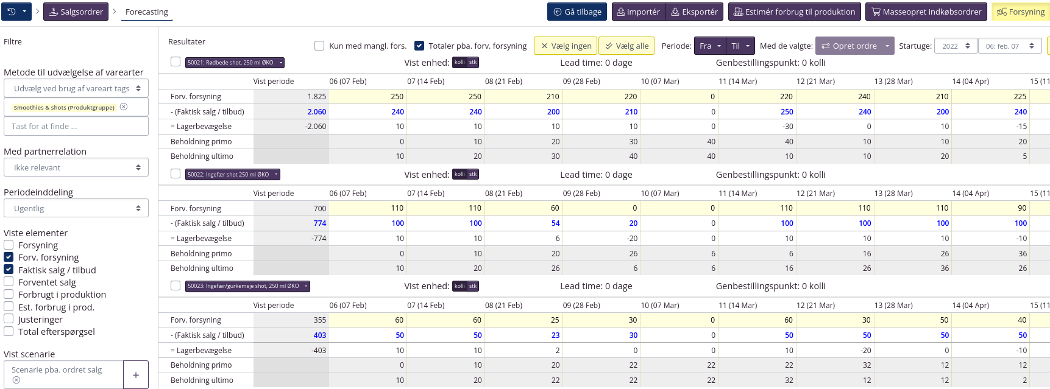Image resolution: width=1050 pixels, height=389 pixels.
Task: Add a new scenario with plus button
Action: [136, 374]
